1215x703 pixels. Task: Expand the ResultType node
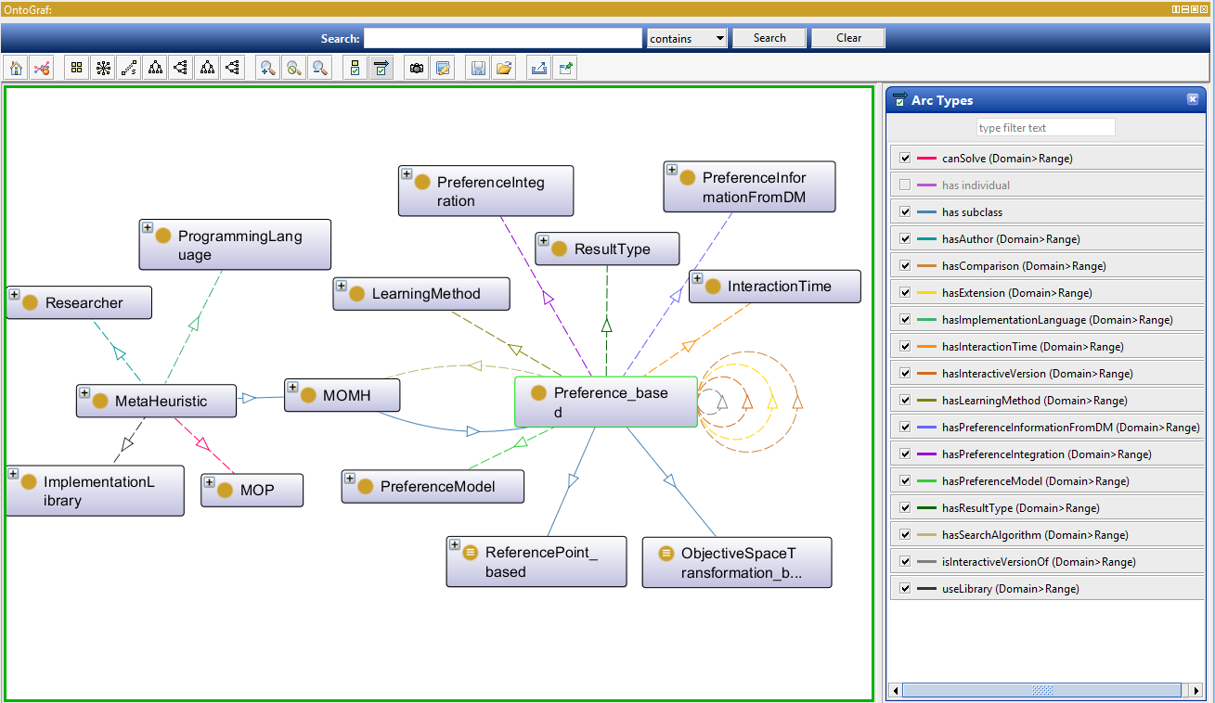[544, 241]
